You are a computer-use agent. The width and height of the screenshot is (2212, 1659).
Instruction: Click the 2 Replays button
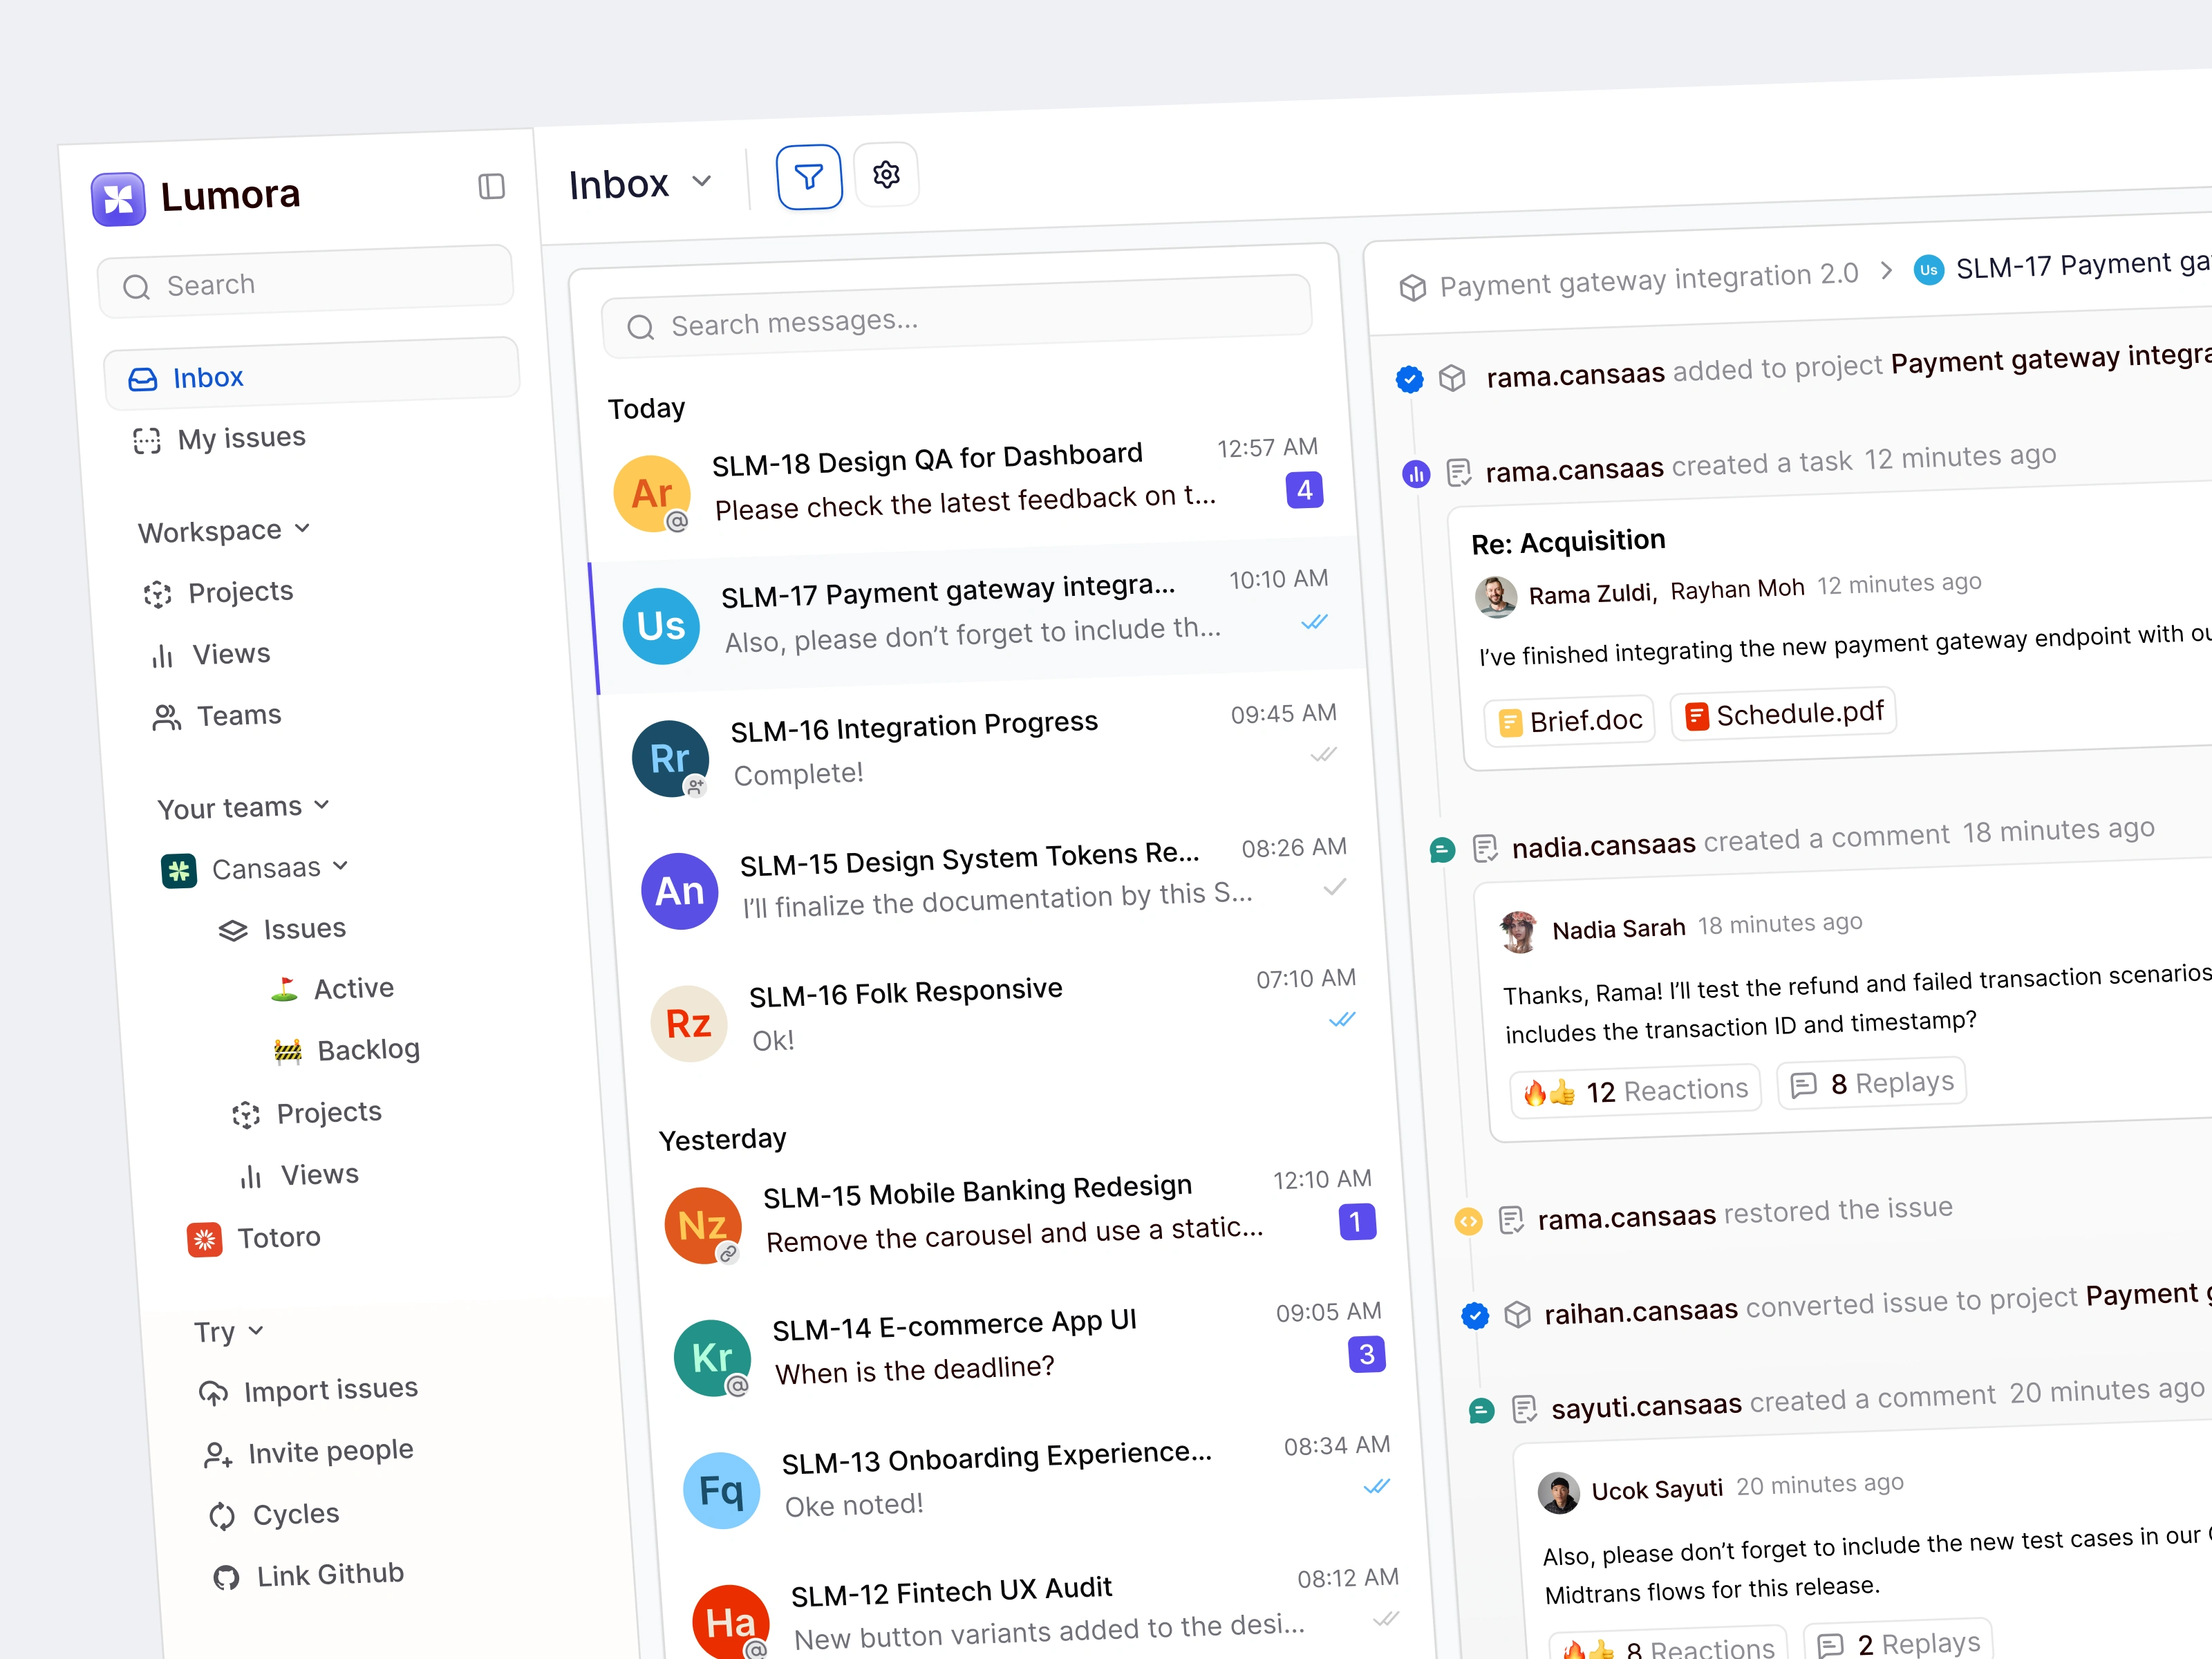[x=1898, y=1643]
